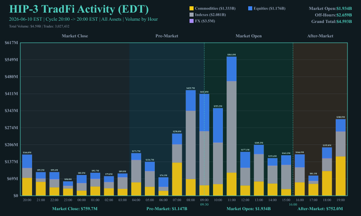Click the '$617M' y-axis label
Screen dimensions: 361x216
click(11, 43)
